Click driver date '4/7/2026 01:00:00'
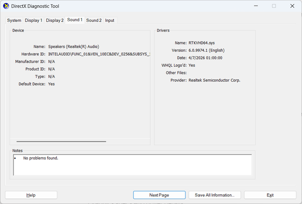Viewport: 302px width, 204px height. (x=205, y=58)
